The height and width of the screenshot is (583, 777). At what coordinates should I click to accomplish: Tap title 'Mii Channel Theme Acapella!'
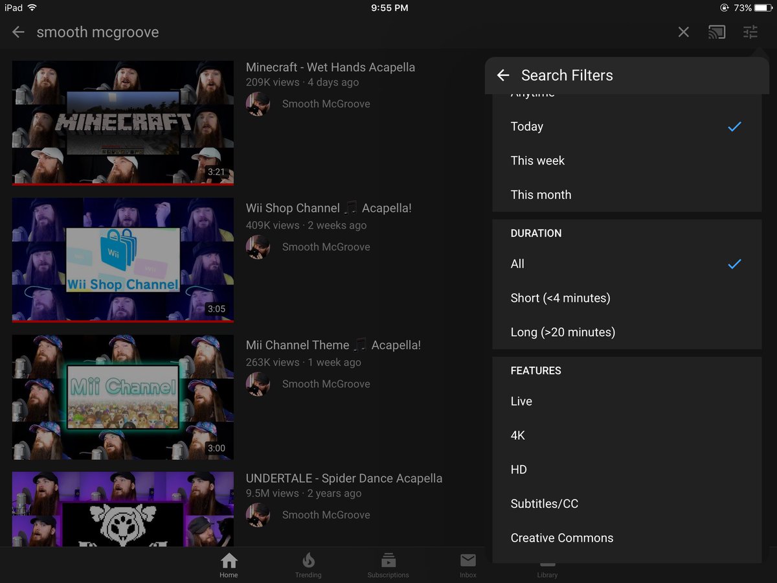(x=333, y=345)
